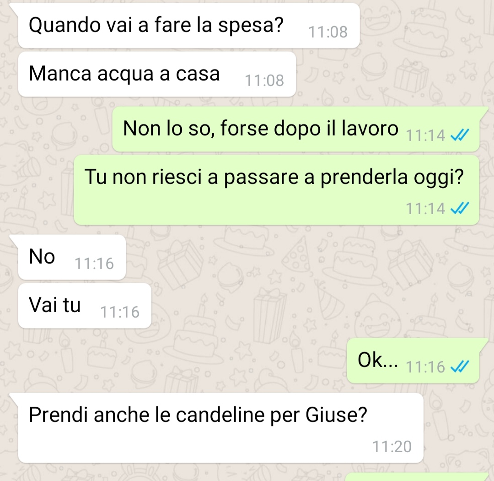Tap 'Prendi anche le candeline per Giuse?' message

[220, 428]
